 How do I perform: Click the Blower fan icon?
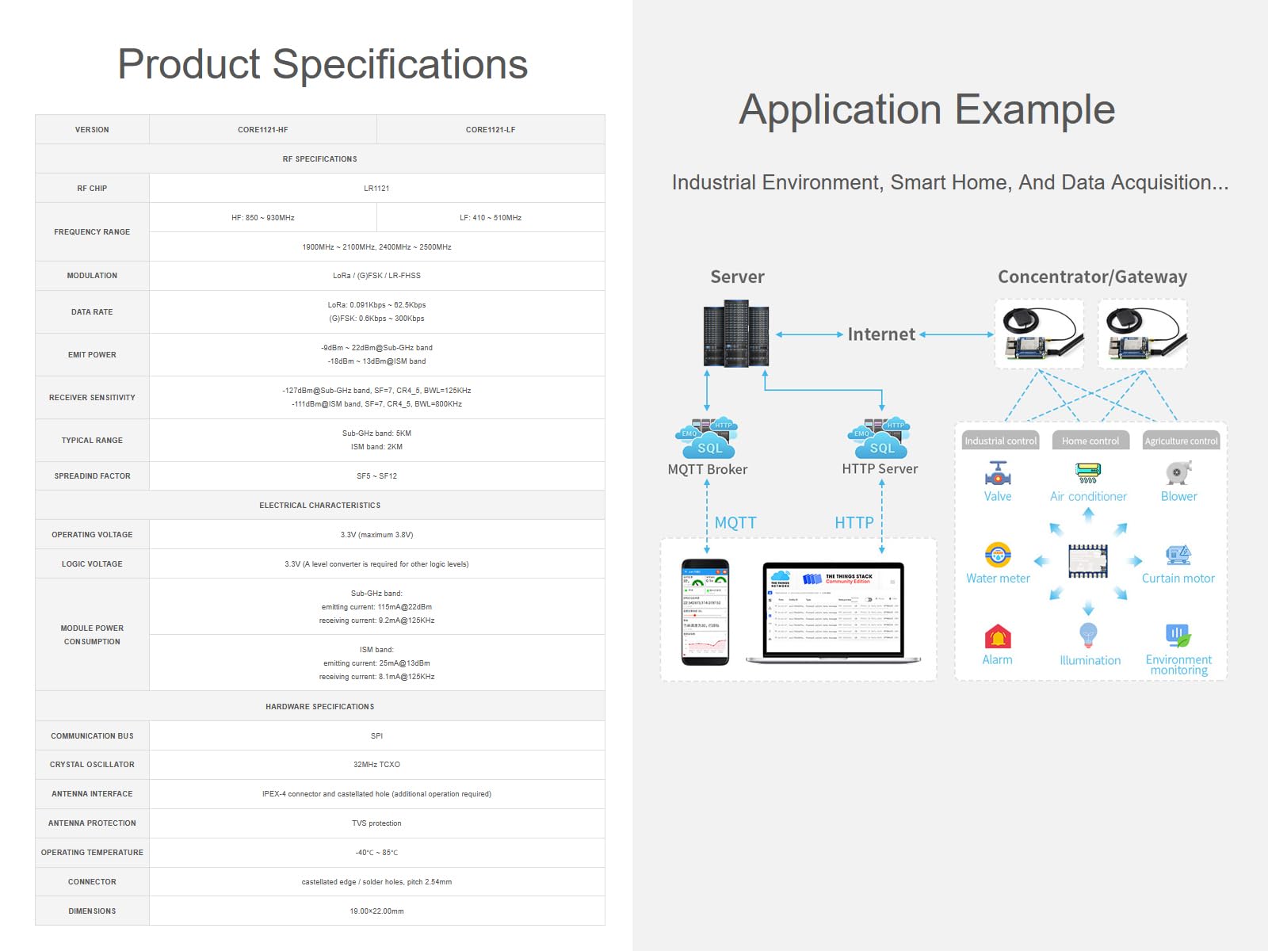point(1178,473)
